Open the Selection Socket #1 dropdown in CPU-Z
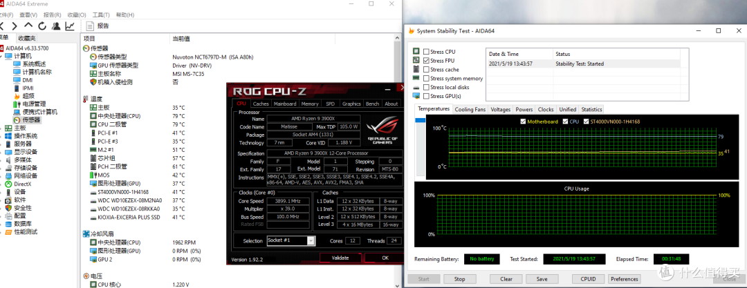The height and width of the screenshot is (288, 747). (x=291, y=241)
